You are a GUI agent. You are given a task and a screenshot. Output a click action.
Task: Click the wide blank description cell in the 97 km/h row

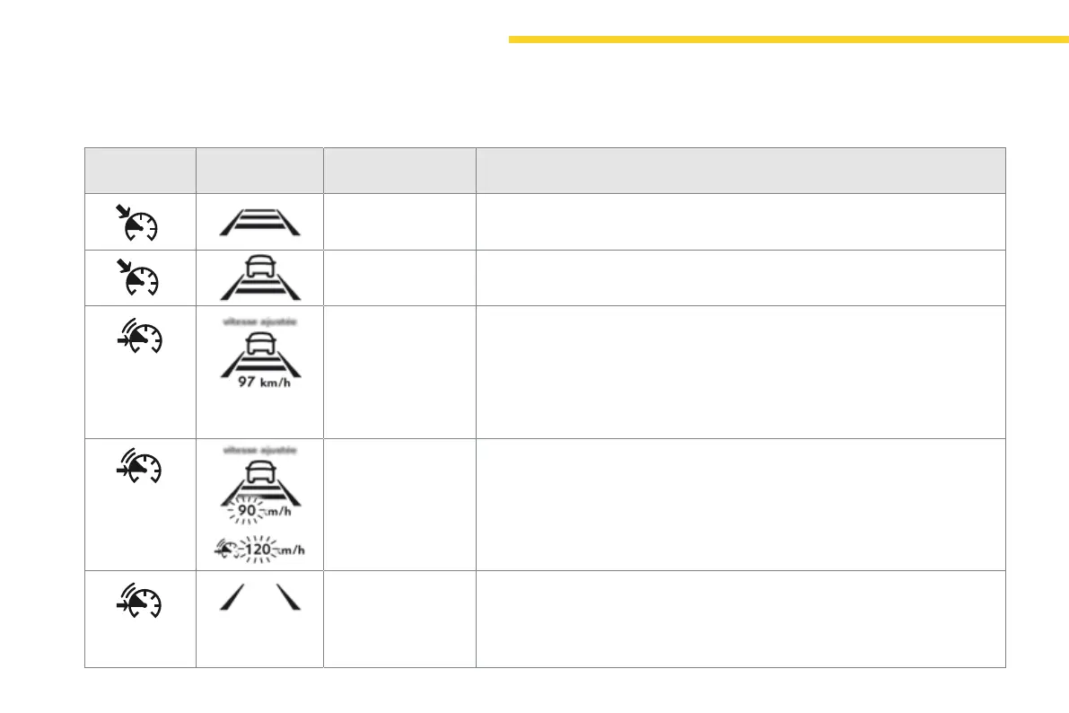pyautogui.click(x=740, y=373)
